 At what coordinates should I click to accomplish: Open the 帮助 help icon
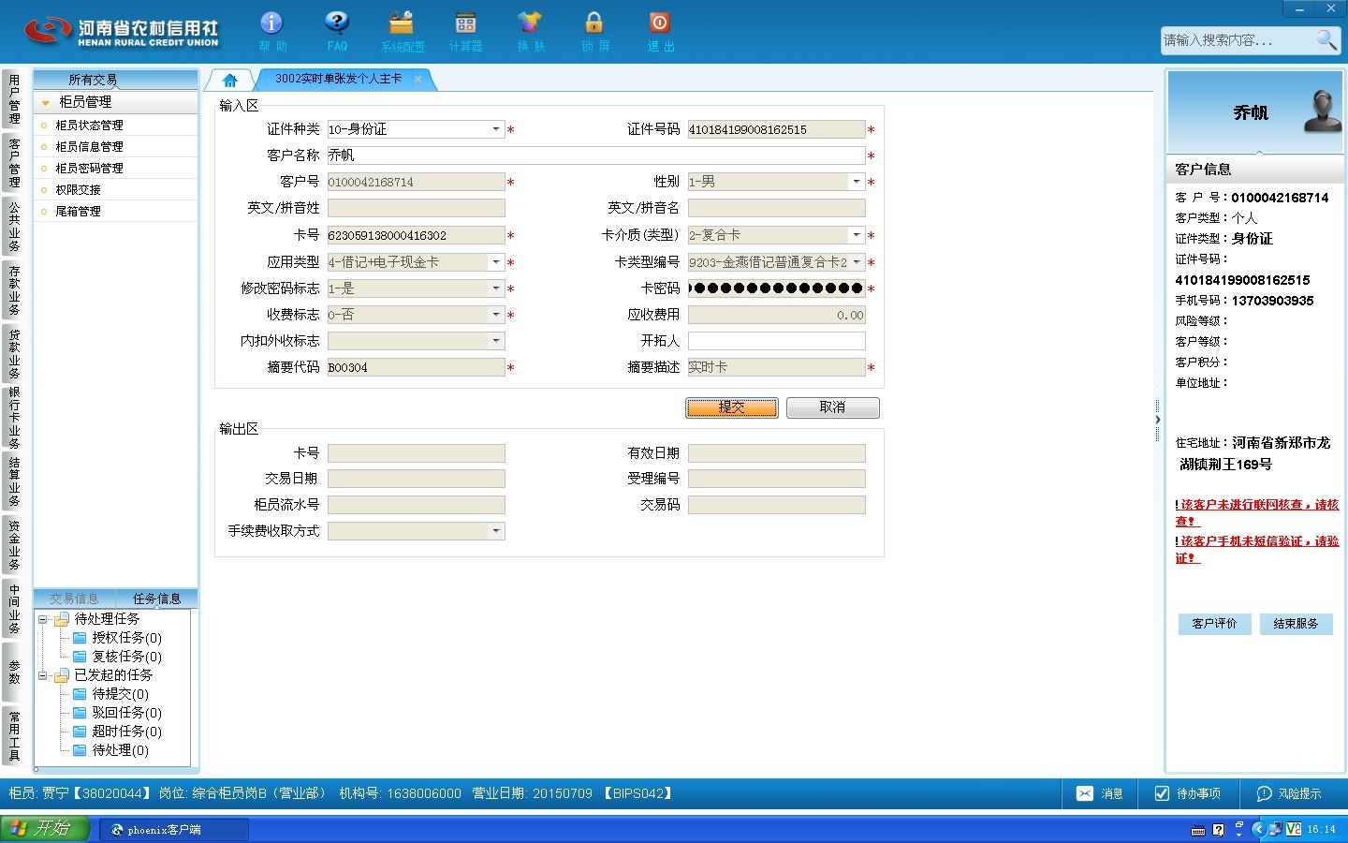tap(271, 23)
